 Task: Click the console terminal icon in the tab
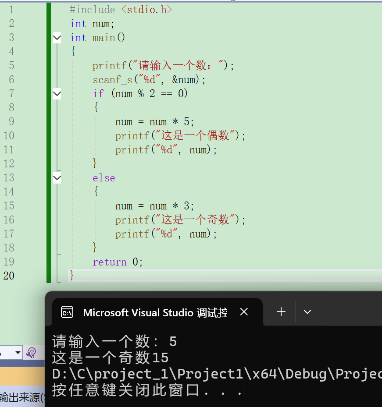67,312
